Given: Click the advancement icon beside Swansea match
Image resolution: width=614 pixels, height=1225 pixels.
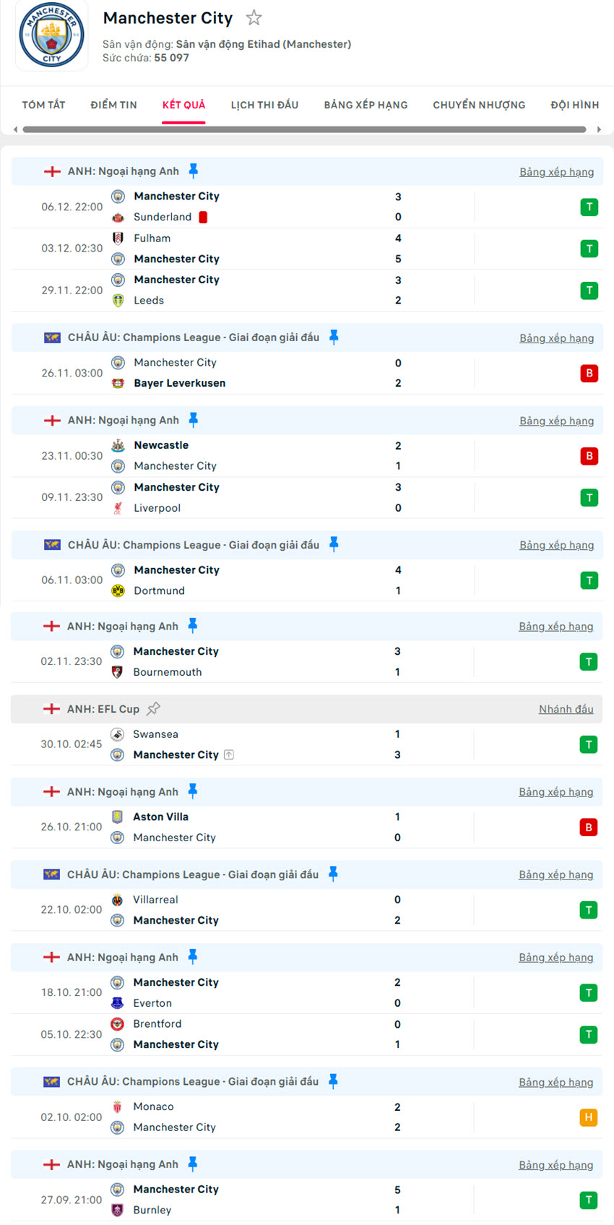Looking at the screenshot, I should [229, 755].
